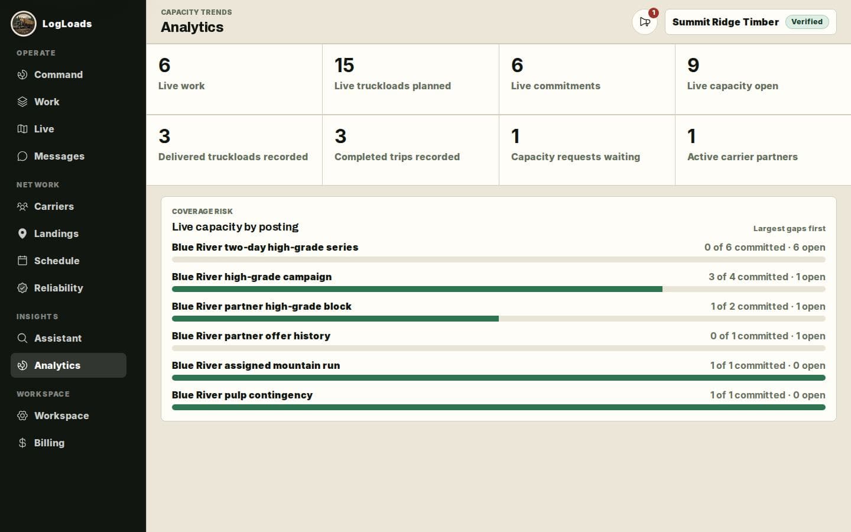Click "3 of 4 committed · 1 open"

click(x=767, y=277)
